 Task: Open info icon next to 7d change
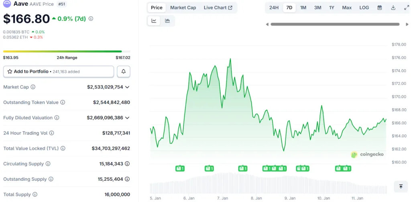[91, 18]
